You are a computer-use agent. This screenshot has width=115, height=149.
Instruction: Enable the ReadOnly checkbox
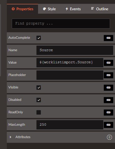pos(39,112)
